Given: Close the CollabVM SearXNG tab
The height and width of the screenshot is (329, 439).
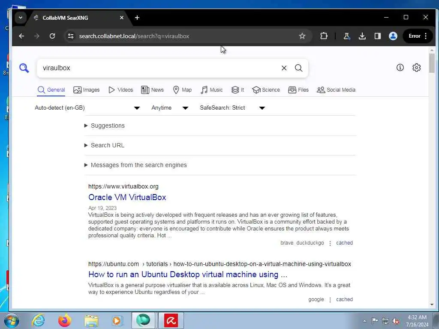Looking at the screenshot, I should (x=121, y=18).
